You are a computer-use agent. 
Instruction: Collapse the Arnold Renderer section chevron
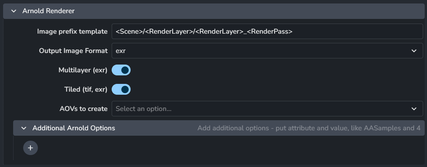[14, 11]
